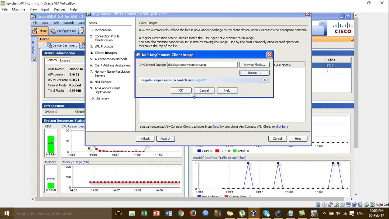Click the wizard's bottom Cancel button
Viewport: 389px width, 219px height.
coord(277,139)
